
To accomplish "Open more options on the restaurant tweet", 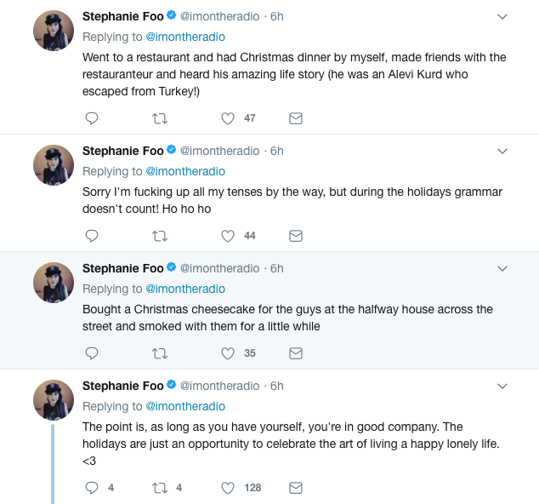I will (x=502, y=16).
